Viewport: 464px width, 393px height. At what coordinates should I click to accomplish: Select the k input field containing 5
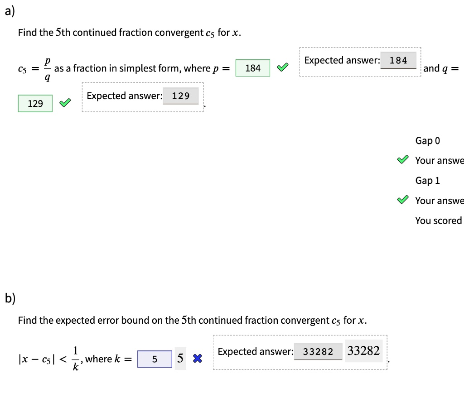point(155,359)
